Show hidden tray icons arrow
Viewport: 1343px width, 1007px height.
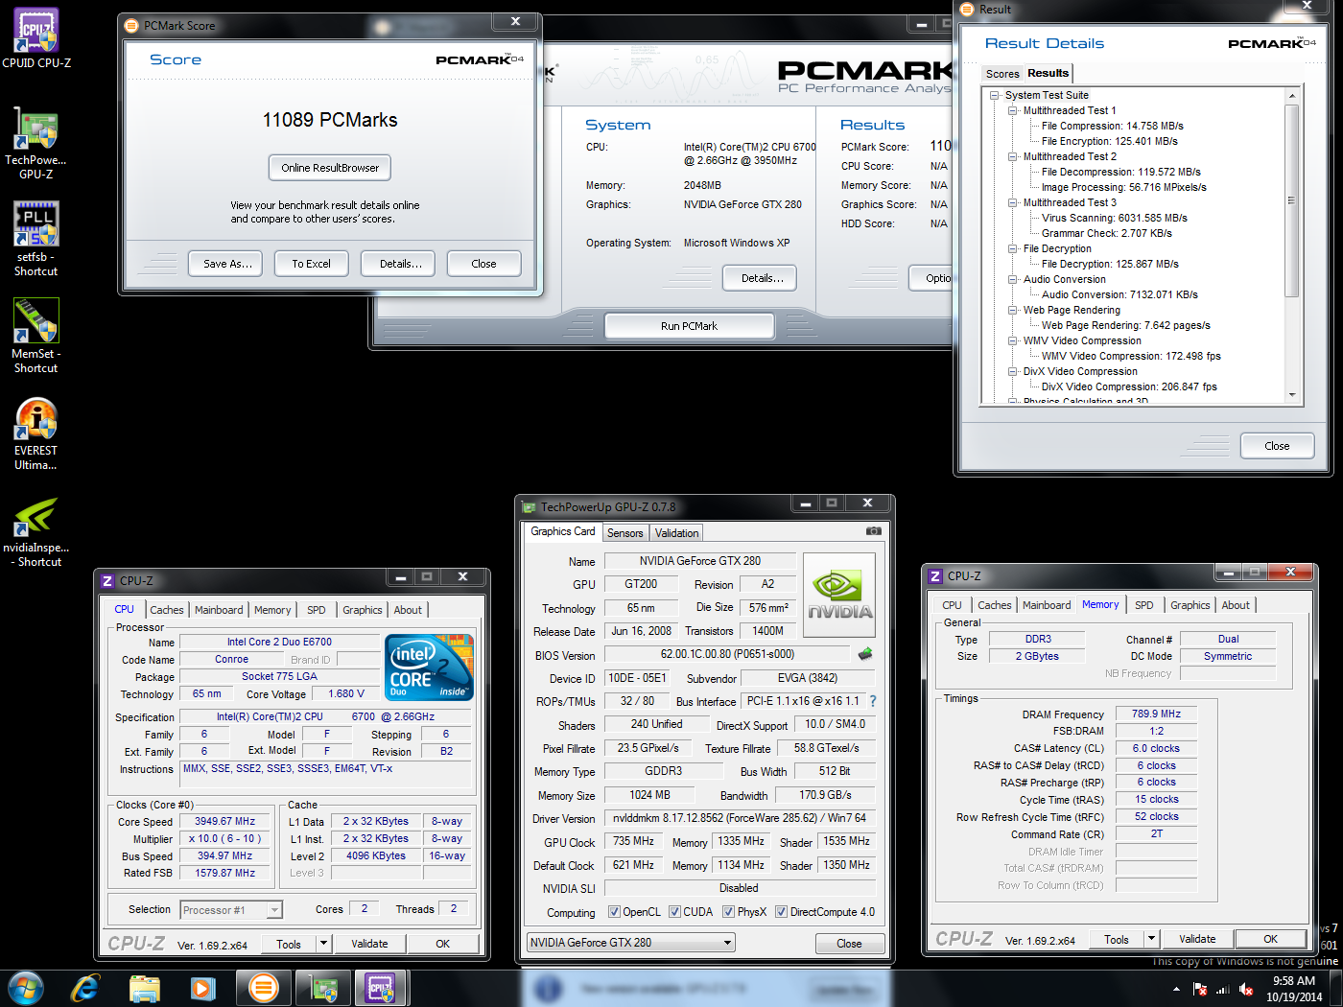pyautogui.click(x=1176, y=989)
